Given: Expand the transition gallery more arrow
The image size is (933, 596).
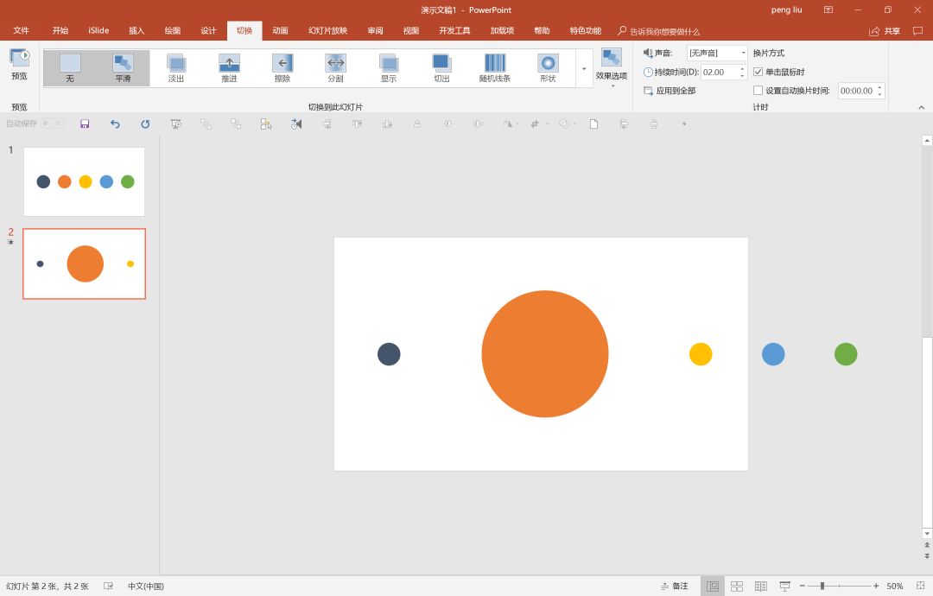Looking at the screenshot, I should click(583, 68).
